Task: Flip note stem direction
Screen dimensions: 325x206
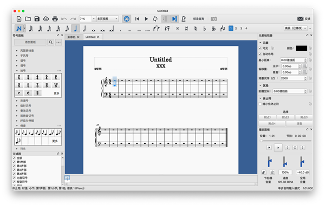Action: (x=223, y=28)
